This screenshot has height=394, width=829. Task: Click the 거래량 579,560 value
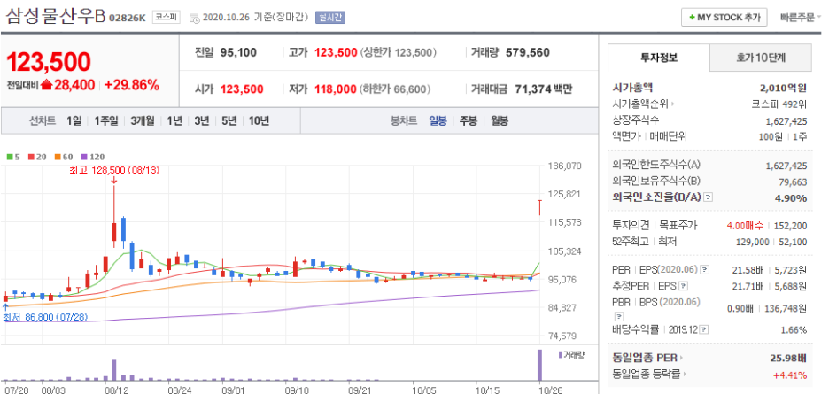pos(528,52)
